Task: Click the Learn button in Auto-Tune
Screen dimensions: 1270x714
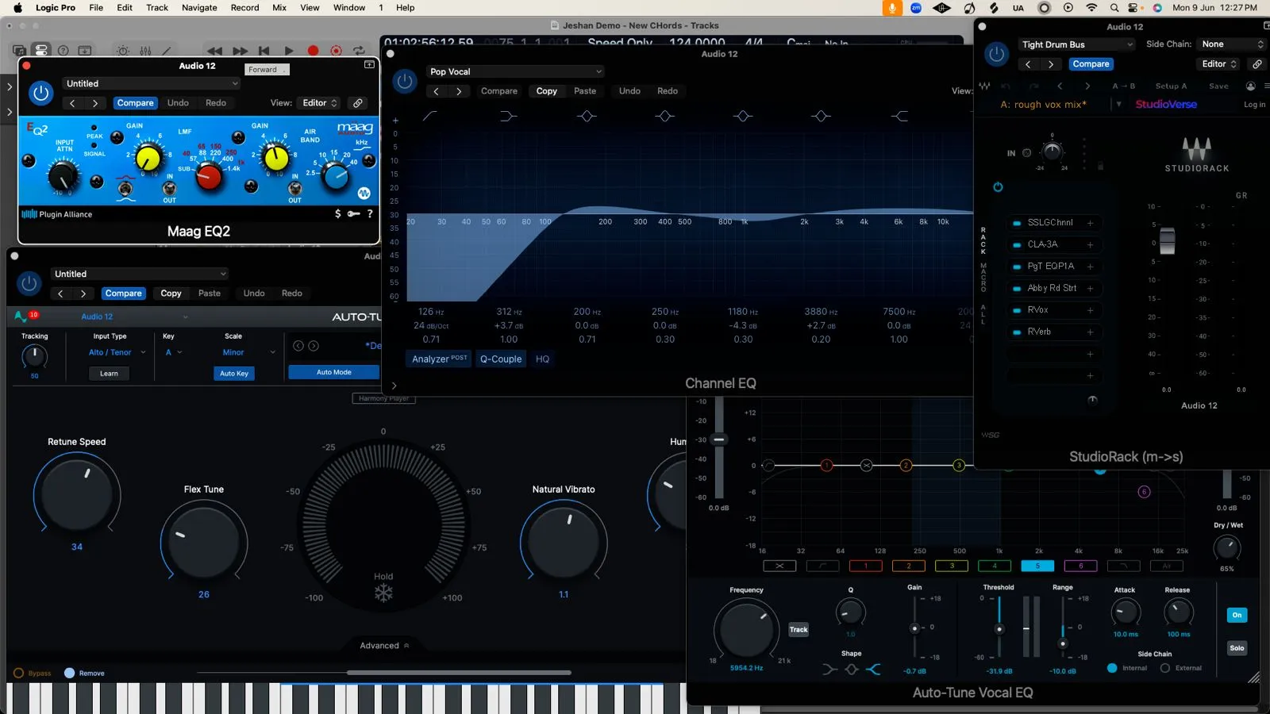Action: pyautogui.click(x=108, y=373)
